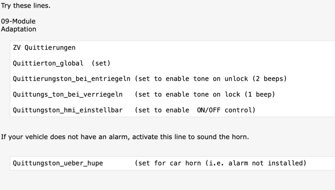The image size is (335, 190).
Task: Click the word 'enable' in the hmi_einstellbar line
Action: point(177,110)
